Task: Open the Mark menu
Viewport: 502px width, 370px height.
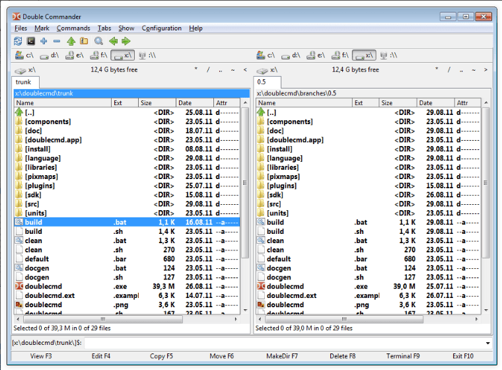Action: [x=42, y=28]
